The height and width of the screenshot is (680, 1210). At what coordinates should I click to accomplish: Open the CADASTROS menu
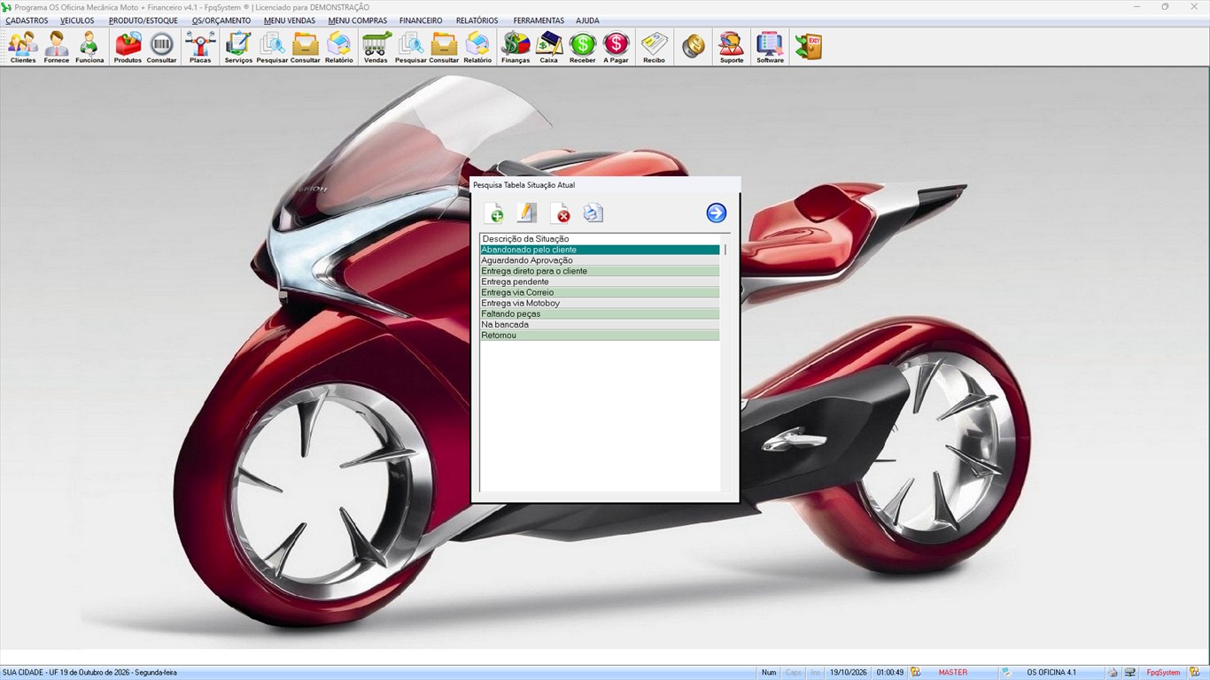click(27, 20)
